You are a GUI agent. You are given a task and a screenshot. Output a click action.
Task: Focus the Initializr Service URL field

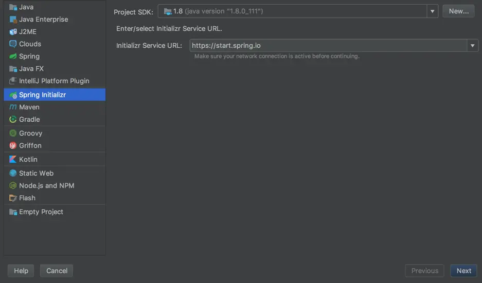click(328, 45)
